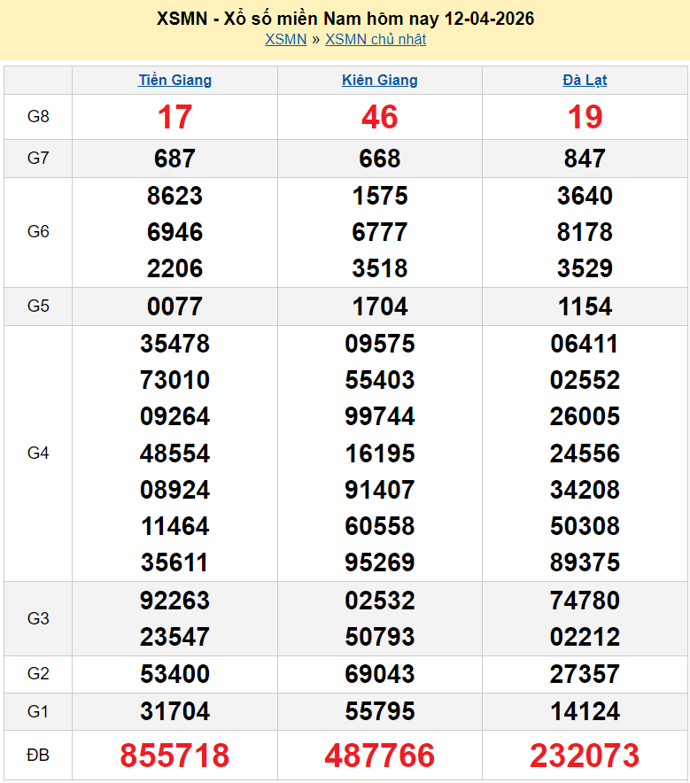This screenshot has height=783, width=690.
Task: Click the G4 row label
Action: 38,454
